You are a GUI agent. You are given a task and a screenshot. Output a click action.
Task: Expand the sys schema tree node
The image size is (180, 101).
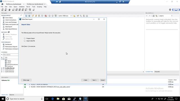(x=2, y=57)
